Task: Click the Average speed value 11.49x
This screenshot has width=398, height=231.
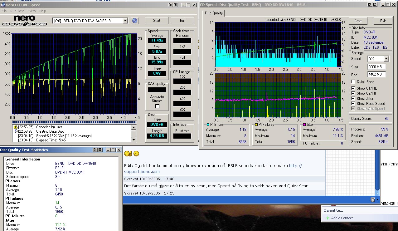Action: [x=157, y=40]
